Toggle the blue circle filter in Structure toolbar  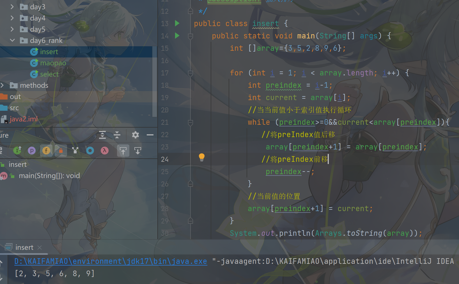click(x=90, y=151)
